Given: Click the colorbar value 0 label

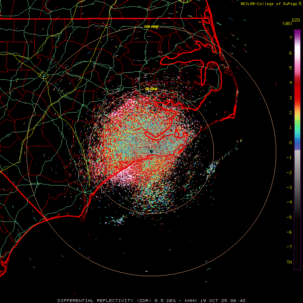Looking at the screenshot, I should pyautogui.click(x=291, y=143).
